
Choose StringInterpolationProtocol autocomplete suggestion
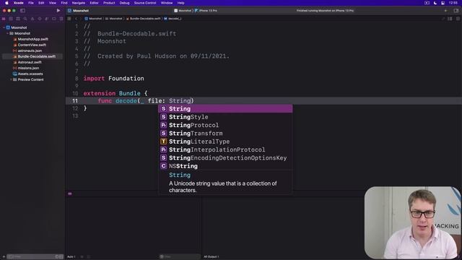point(226,149)
